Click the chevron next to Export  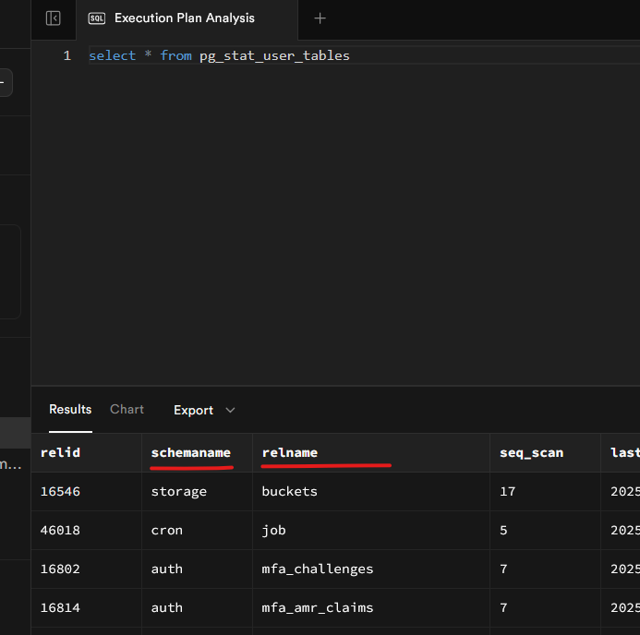point(231,410)
